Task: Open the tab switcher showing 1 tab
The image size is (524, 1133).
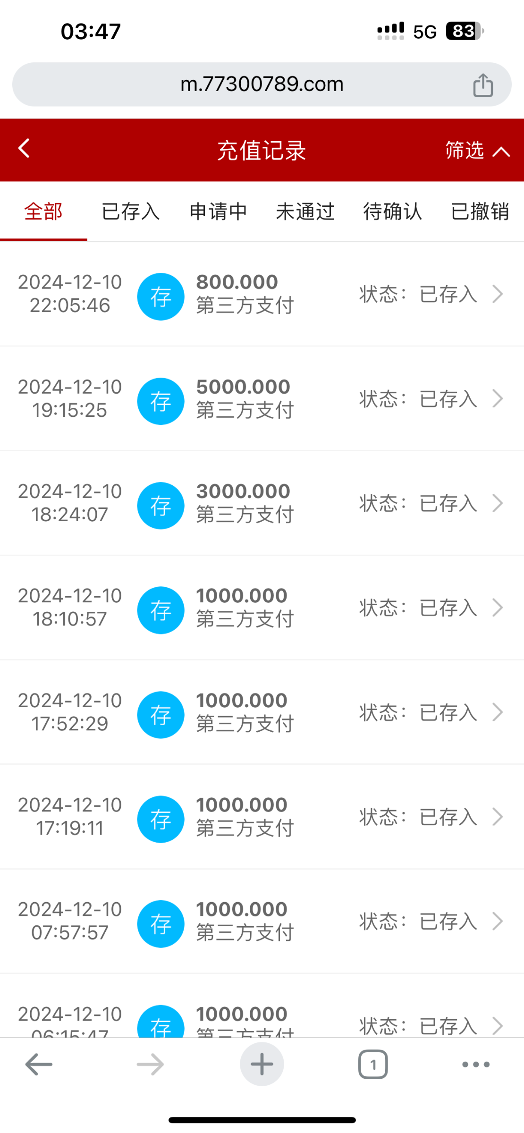Action: pyautogui.click(x=373, y=1065)
